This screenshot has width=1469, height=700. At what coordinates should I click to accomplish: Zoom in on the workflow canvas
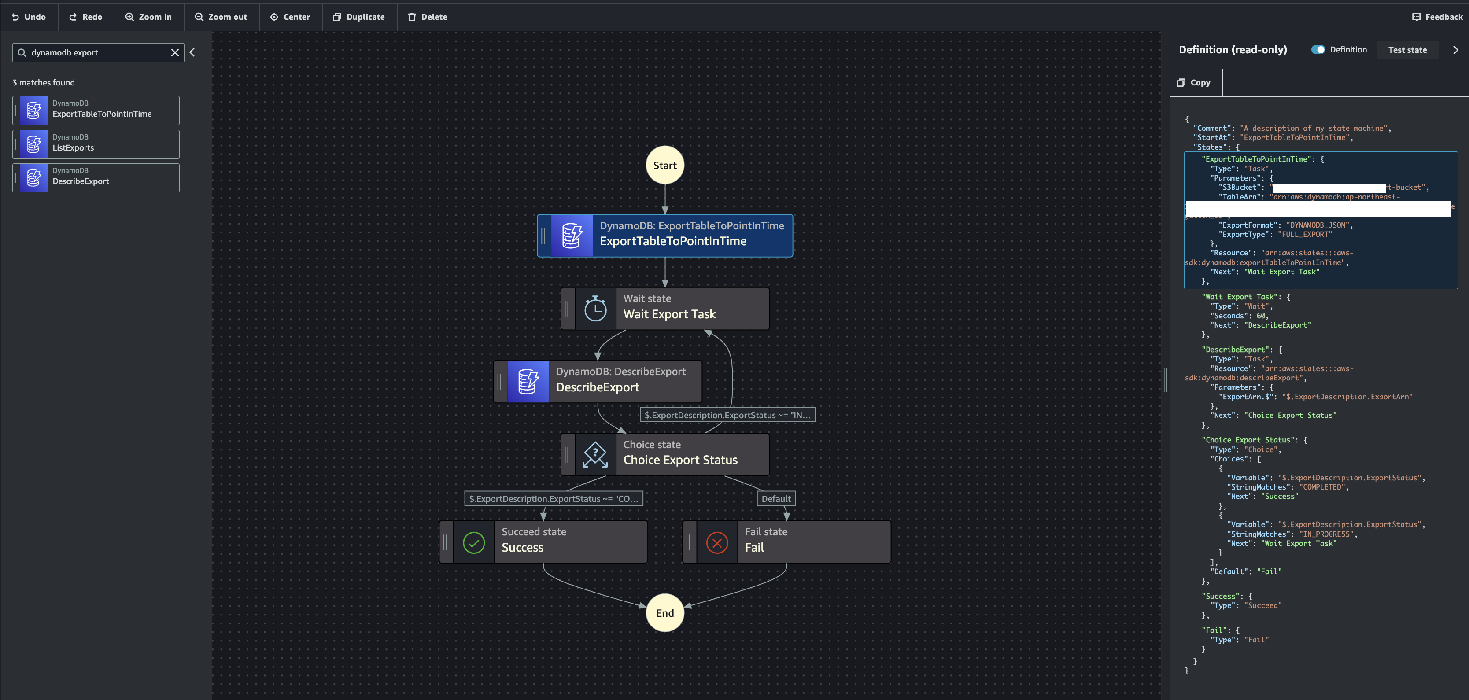click(149, 17)
